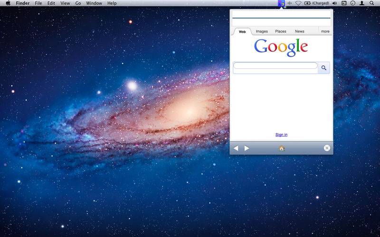This screenshot has height=237, width=380.
Task: Focus the Google search text field
Action: click(x=275, y=65)
